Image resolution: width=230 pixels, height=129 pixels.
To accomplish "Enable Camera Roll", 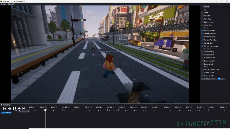I will point(202,64).
